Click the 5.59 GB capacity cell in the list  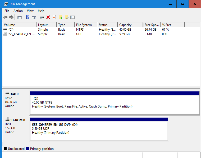pyautogui.click(x=124, y=34)
